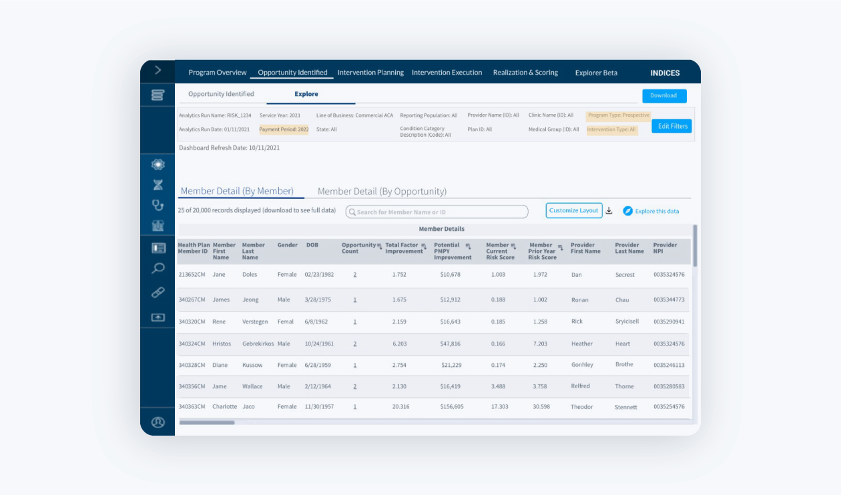Open opportunity count link for Hristos Gebrekirkos

pos(355,344)
